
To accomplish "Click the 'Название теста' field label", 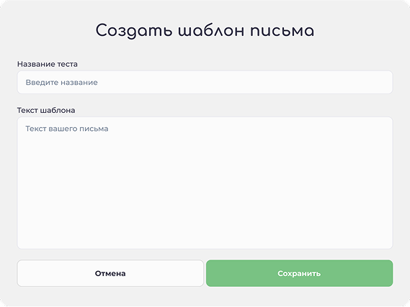I will 48,64.
